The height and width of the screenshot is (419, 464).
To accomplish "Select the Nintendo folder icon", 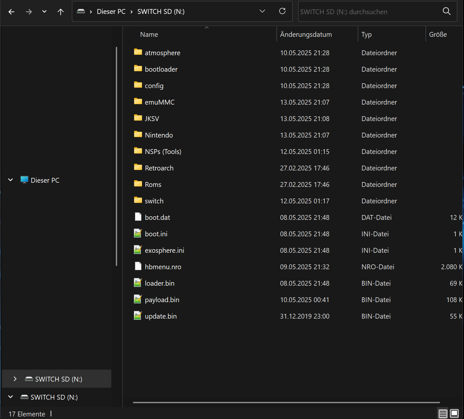I will [138, 134].
